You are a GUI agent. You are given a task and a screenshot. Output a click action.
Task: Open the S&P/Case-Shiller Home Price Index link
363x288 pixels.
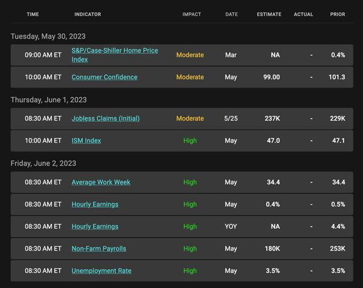tap(115, 55)
